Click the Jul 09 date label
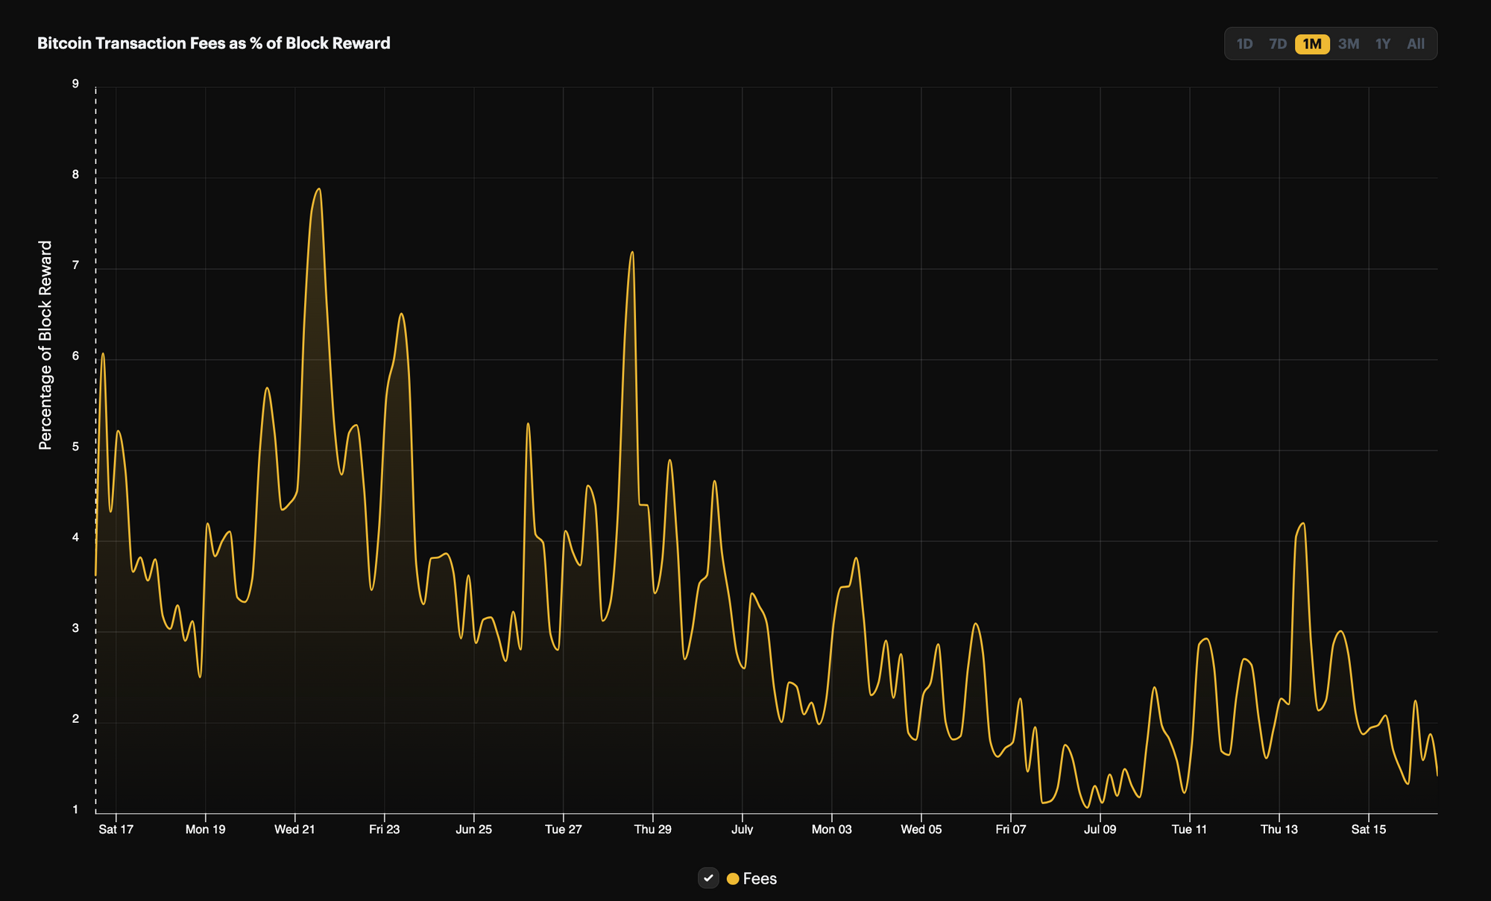 pyautogui.click(x=1100, y=829)
